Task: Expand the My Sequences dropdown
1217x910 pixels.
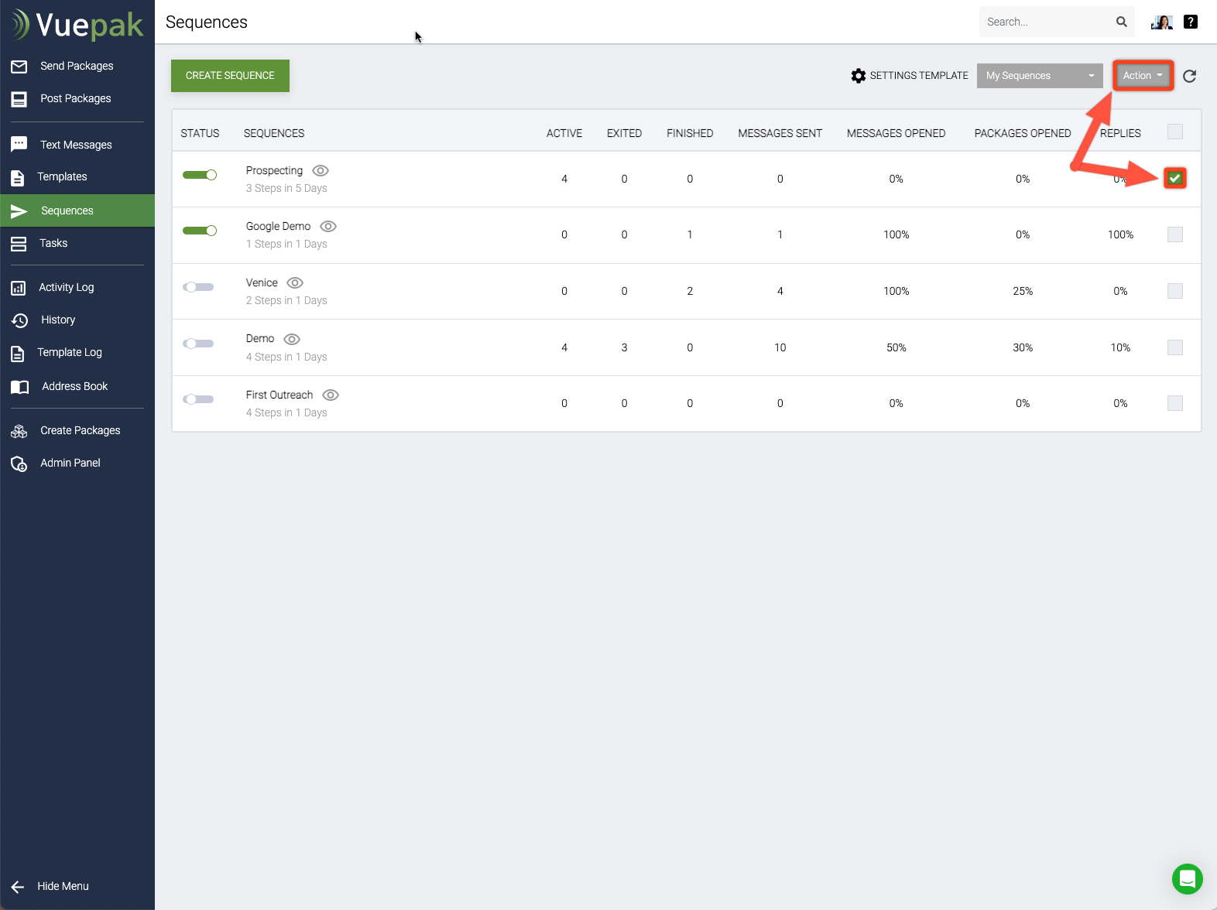Action: pyautogui.click(x=1039, y=76)
